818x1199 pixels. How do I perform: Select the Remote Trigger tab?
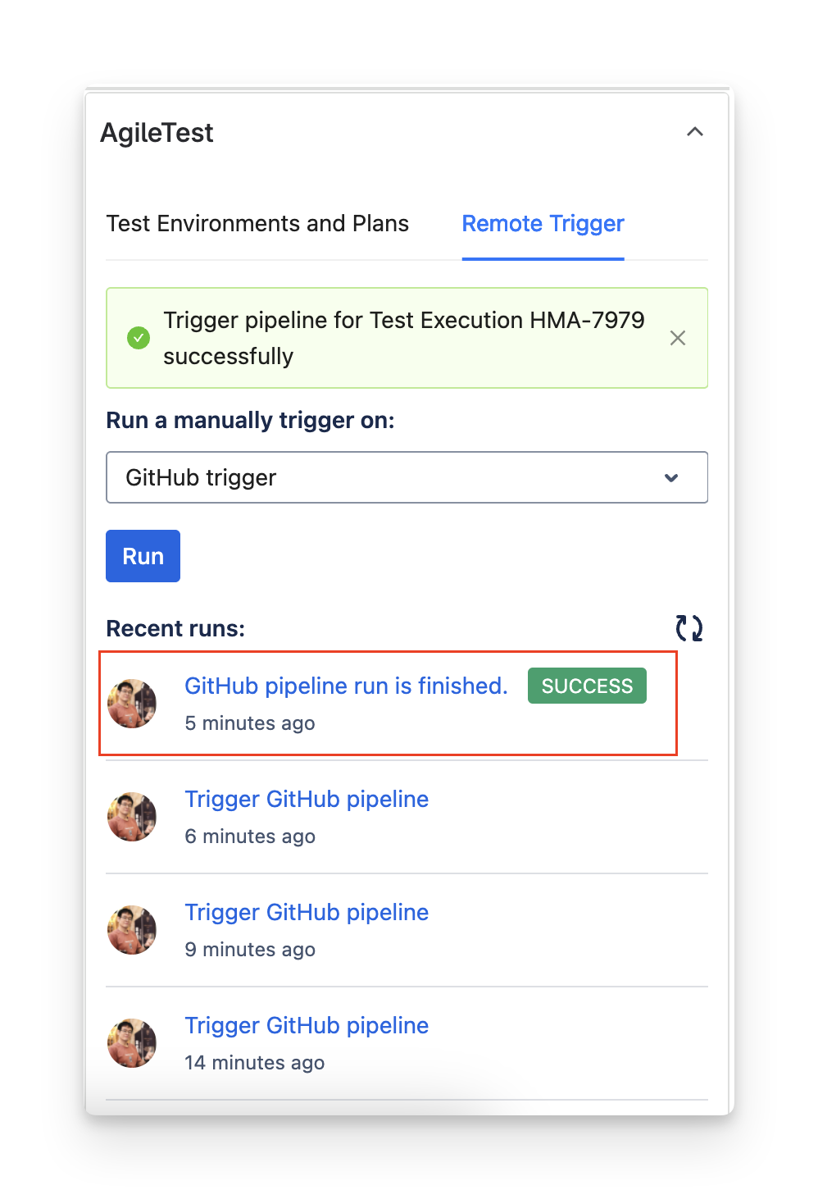point(543,223)
